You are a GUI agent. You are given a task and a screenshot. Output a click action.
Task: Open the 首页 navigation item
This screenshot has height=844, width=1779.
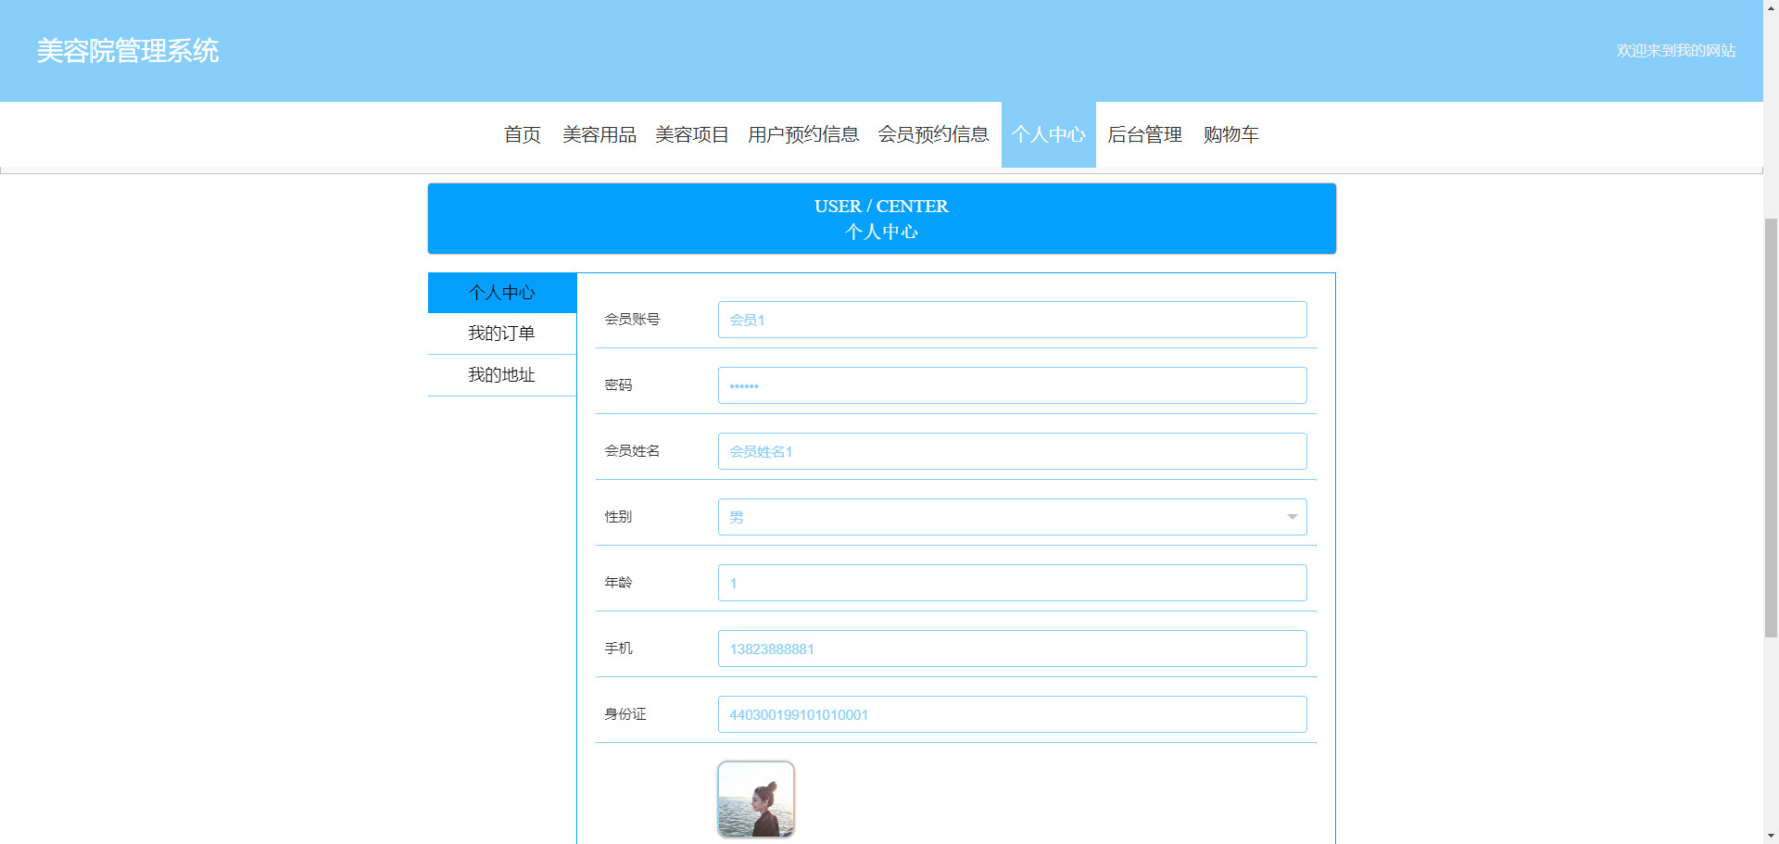(x=522, y=134)
